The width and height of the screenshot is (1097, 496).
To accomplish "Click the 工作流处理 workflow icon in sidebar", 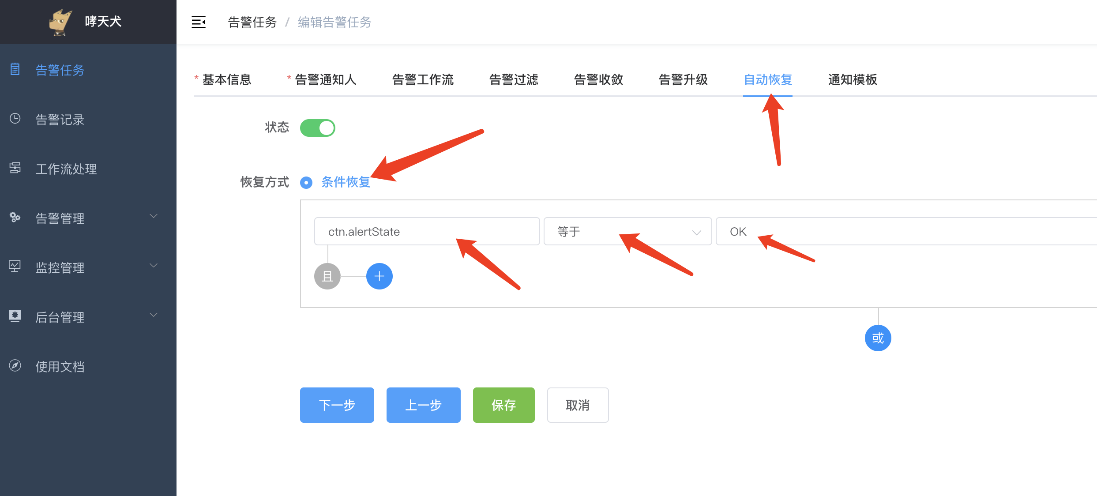I will click(x=15, y=168).
